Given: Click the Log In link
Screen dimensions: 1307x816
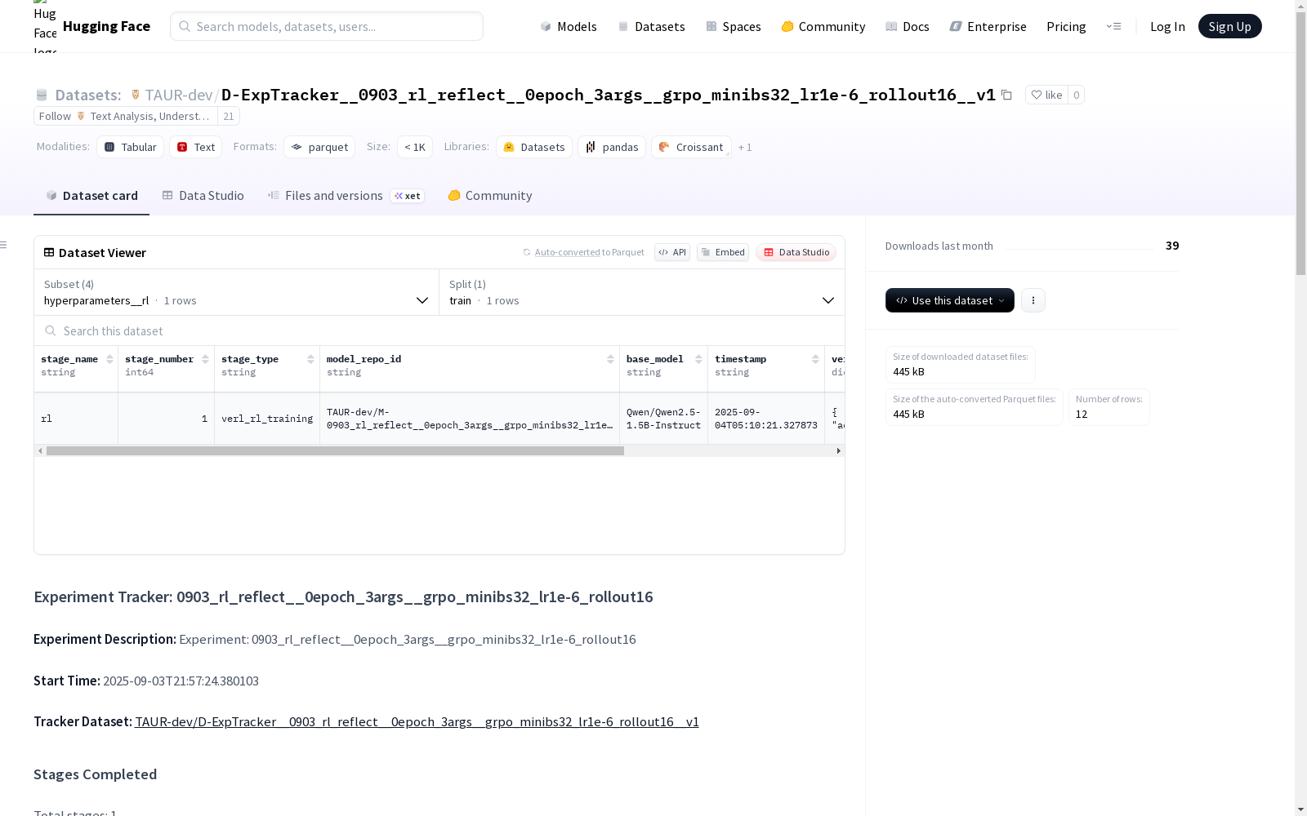Looking at the screenshot, I should [x=1167, y=26].
